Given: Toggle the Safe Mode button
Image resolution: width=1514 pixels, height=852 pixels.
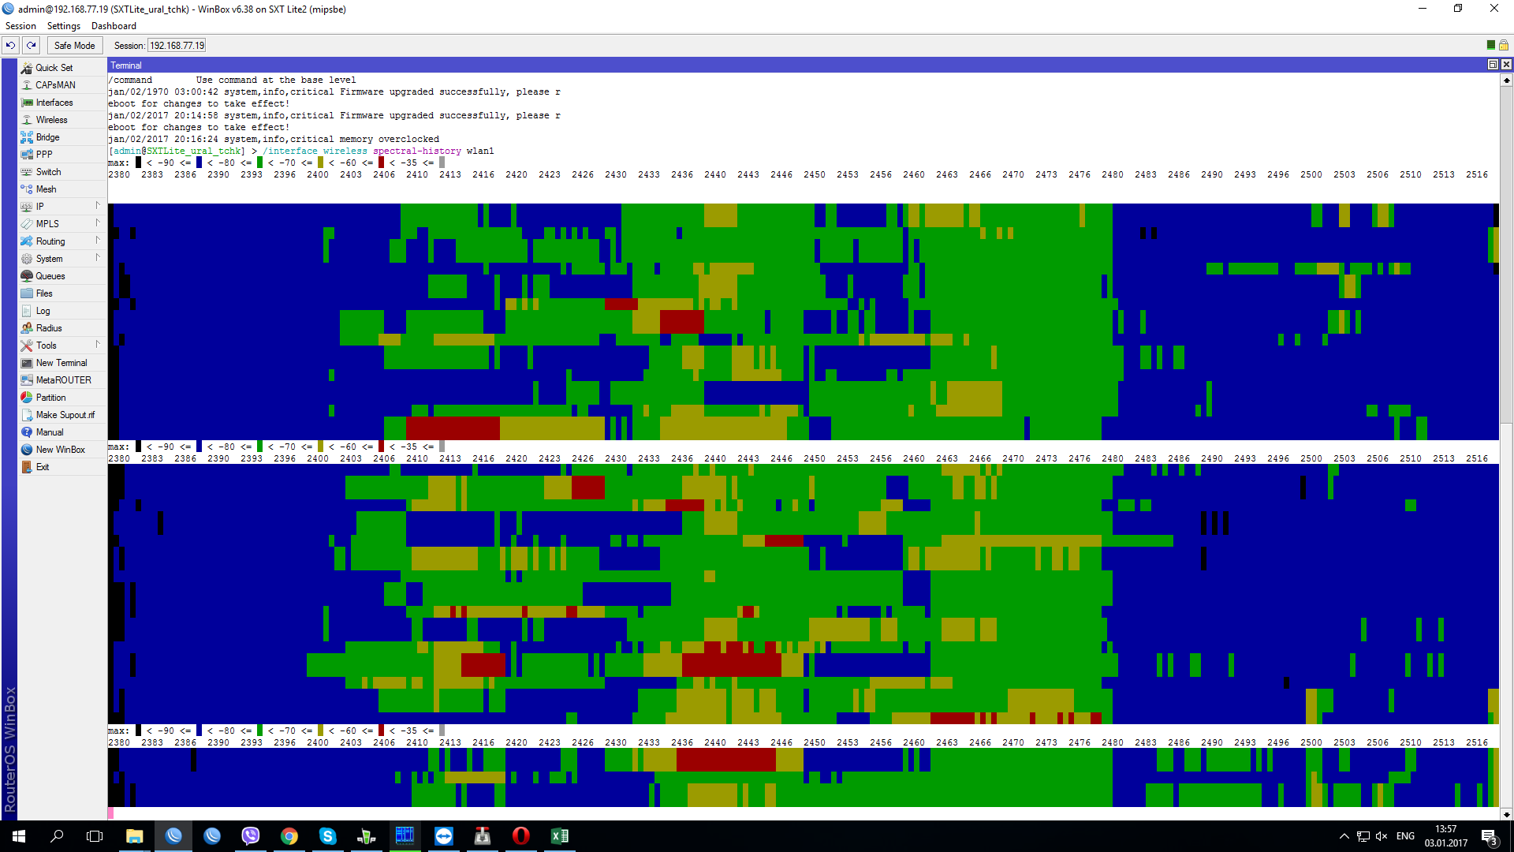Looking at the screenshot, I should (x=74, y=45).
